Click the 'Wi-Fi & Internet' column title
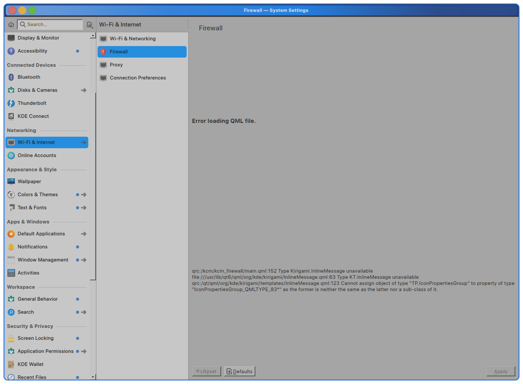Viewport: 523px width, 384px height. click(x=120, y=25)
